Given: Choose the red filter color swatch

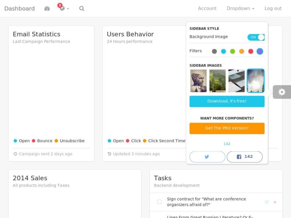Looking at the screenshot, I should 251,51.
